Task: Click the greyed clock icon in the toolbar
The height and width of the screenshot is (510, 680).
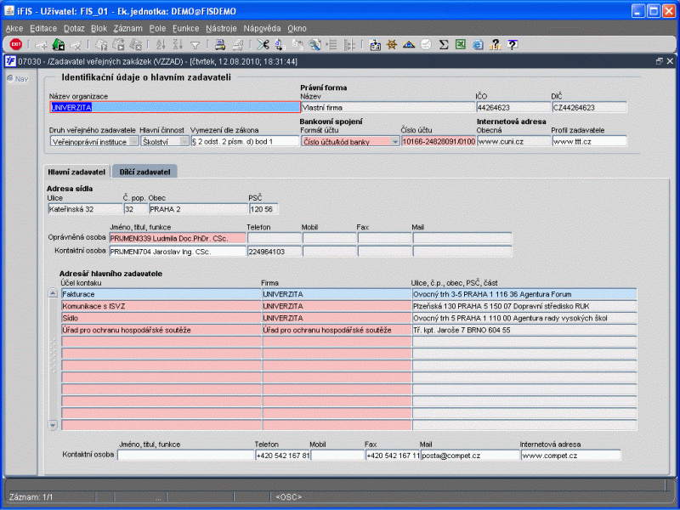Action: 427,44
